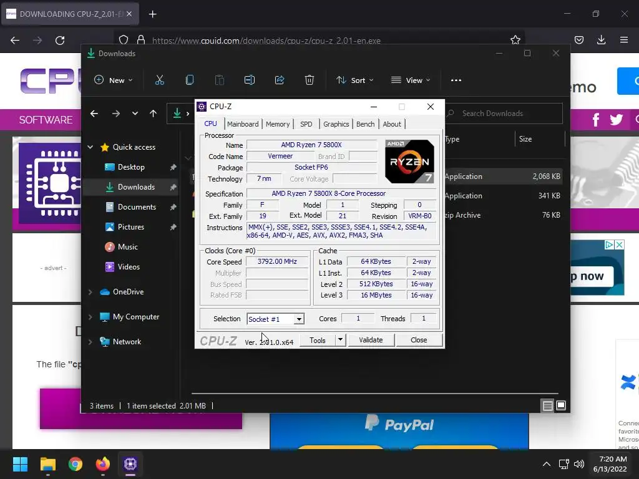Open Firefox downloads arrow icon
639x479 pixels.
601,40
